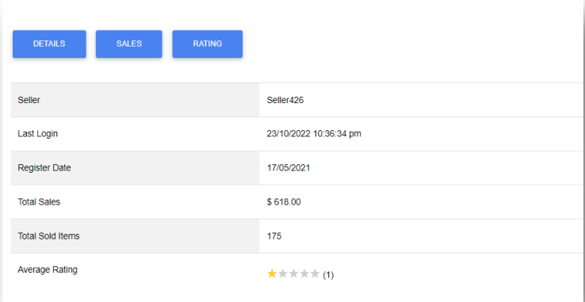The width and height of the screenshot is (585, 302).
Task: Show the Sales section
Action: tap(129, 44)
